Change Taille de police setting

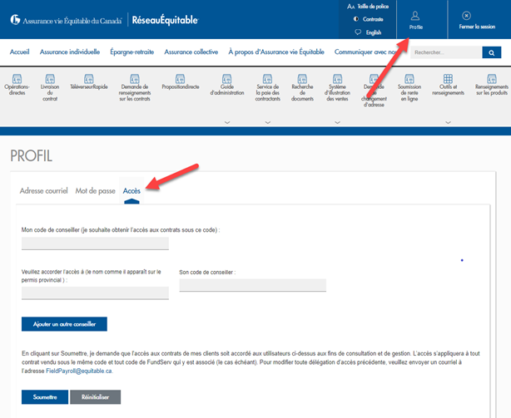[x=372, y=6]
